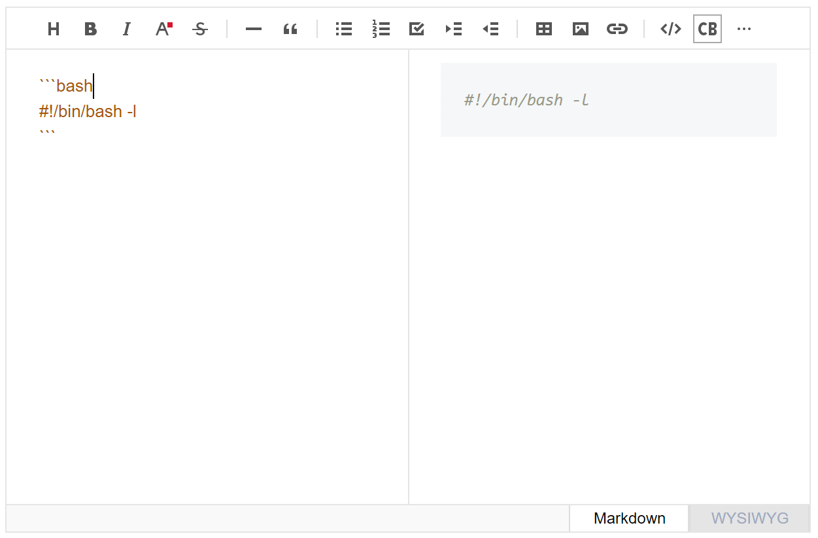Insert a blockquote

point(290,29)
